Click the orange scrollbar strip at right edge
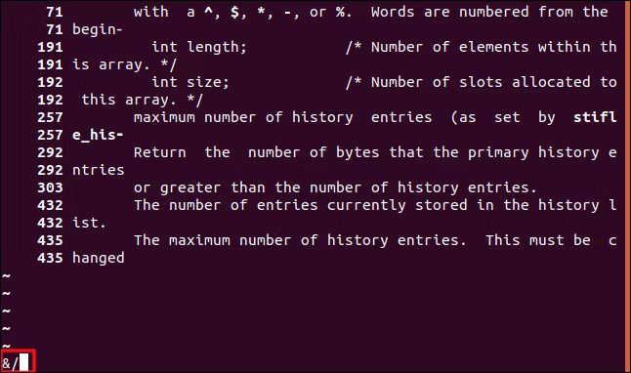This screenshot has width=631, height=373. point(627,186)
